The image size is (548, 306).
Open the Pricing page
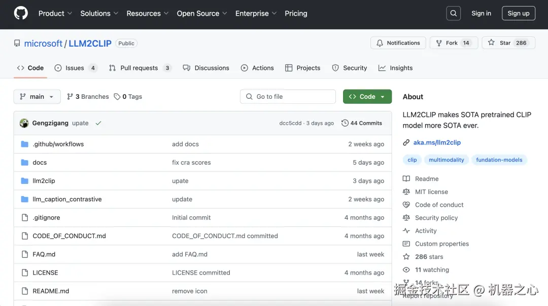[x=296, y=13]
